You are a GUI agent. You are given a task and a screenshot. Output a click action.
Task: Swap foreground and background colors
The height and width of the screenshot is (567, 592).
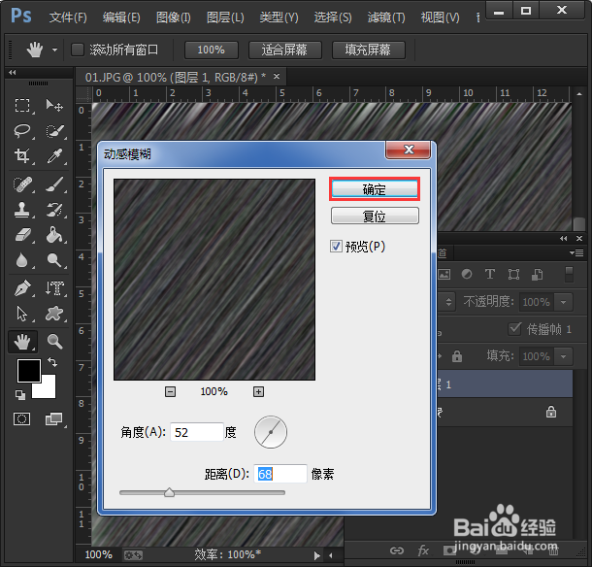pos(52,362)
